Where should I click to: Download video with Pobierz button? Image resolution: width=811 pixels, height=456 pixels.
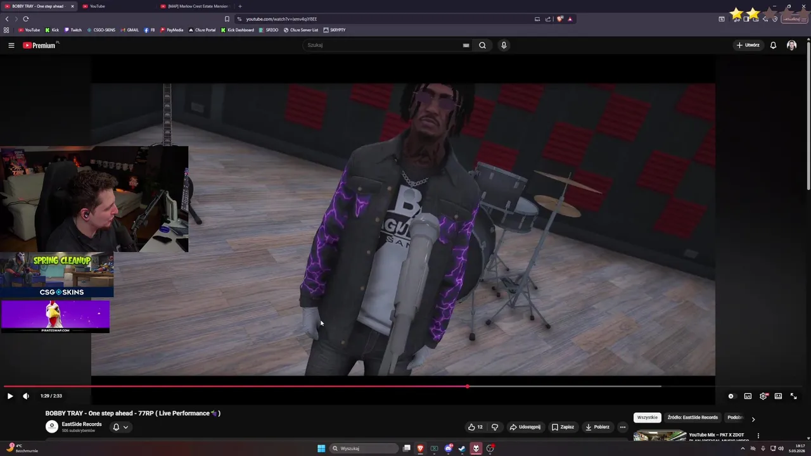pos(597,427)
